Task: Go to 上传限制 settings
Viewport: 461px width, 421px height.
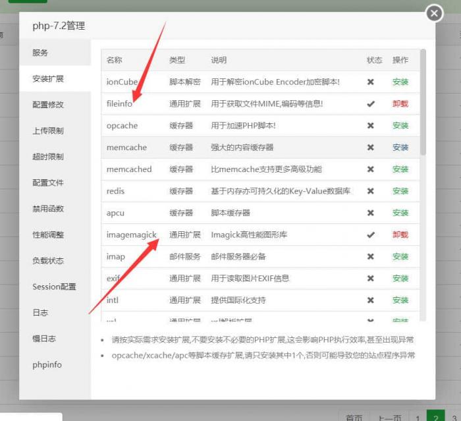Action: [48, 130]
